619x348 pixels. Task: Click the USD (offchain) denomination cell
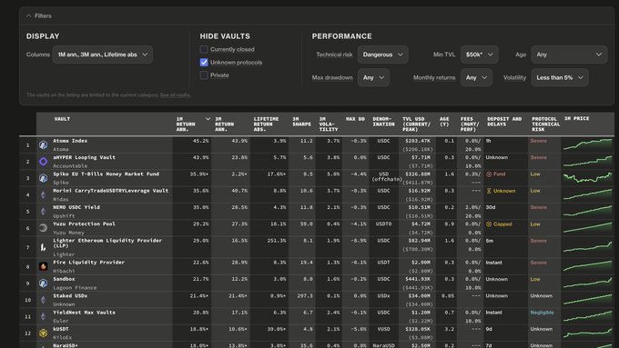click(387, 176)
